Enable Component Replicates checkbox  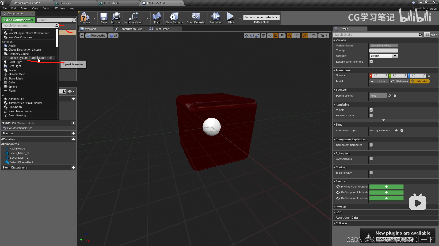(x=371, y=145)
